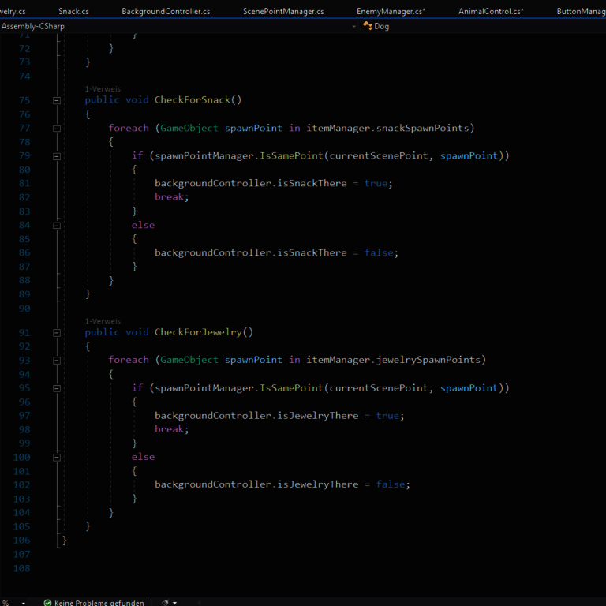The width and height of the screenshot is (606, 606).
Task: Click the Dog class icon in navigation bar
Action: pyautogui.click(x=368, y=26)
